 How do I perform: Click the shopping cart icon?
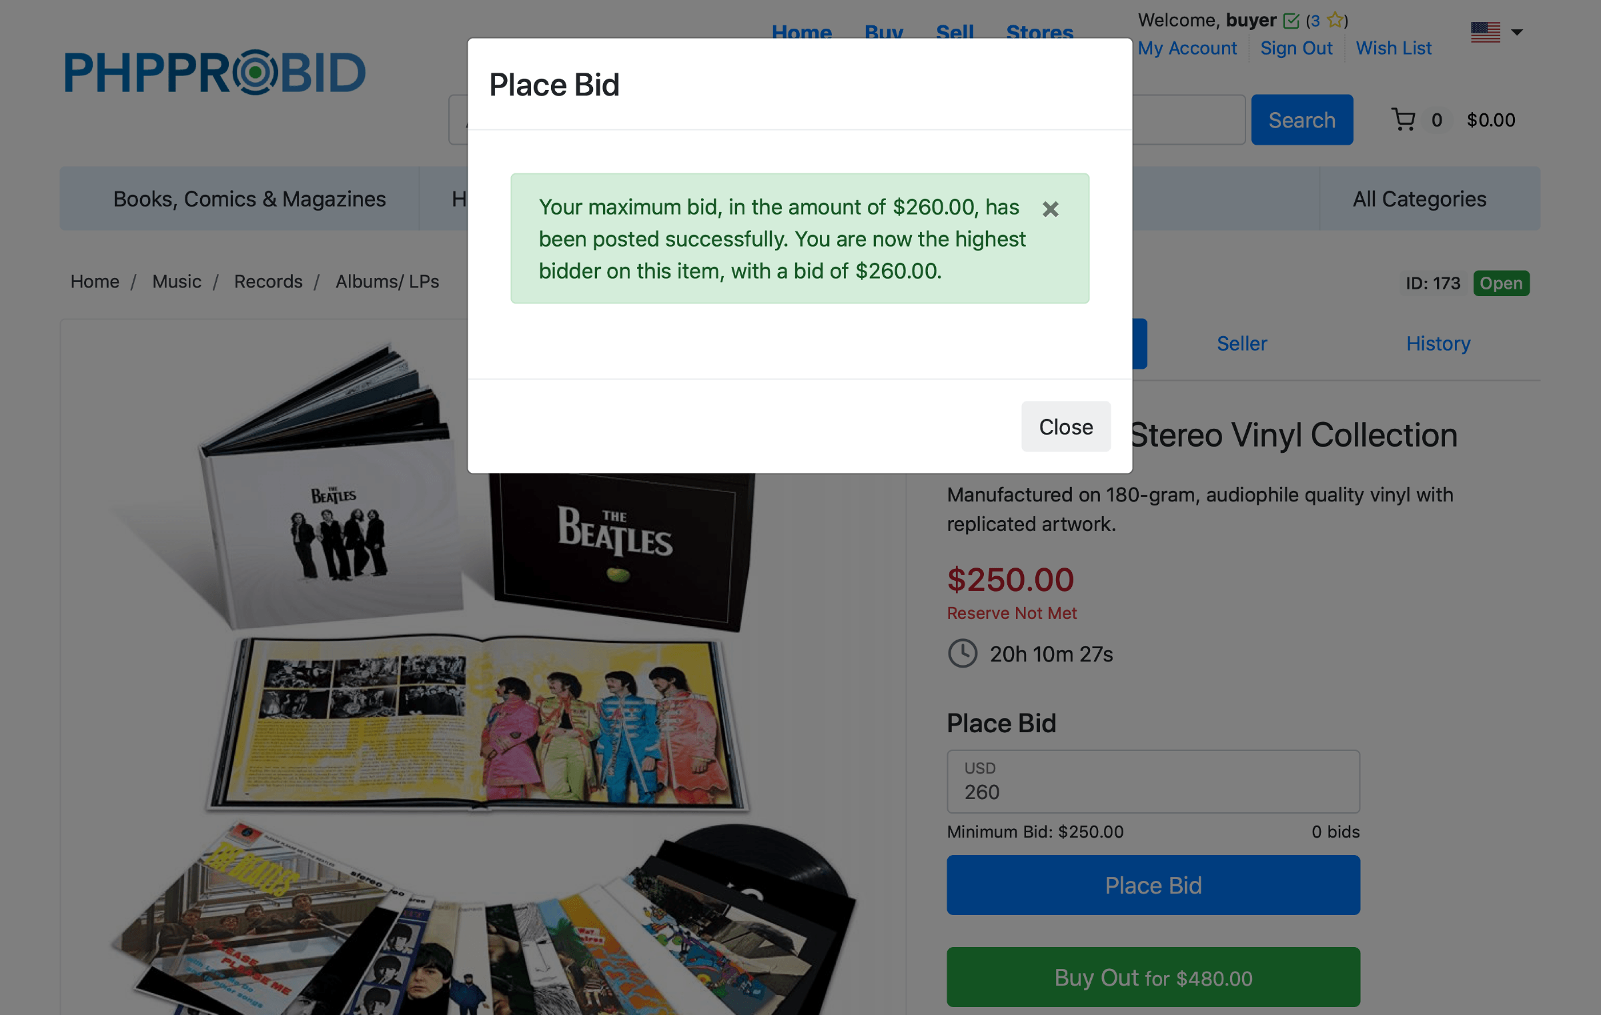click(x=1404, y=119)
